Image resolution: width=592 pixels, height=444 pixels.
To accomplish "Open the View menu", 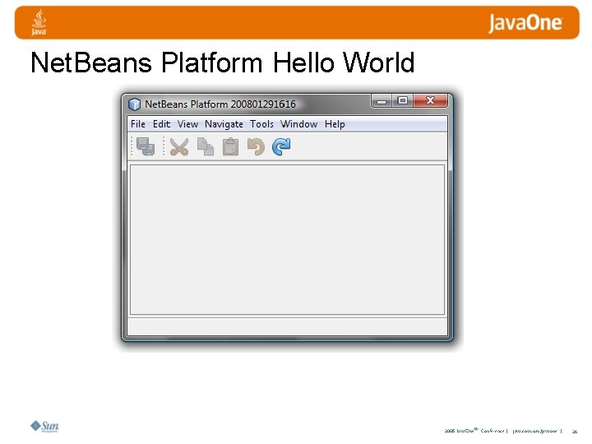I will coord(187,124).
